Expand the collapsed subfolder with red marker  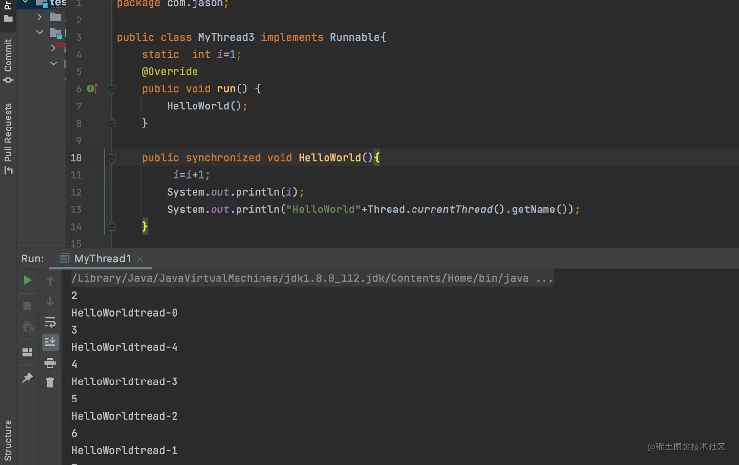pyautogui.click(x=53, y=48)
